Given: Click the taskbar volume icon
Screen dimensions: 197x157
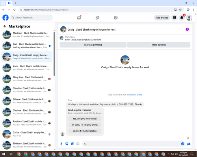Looking at the screenshot, I should pyautogui.click(x=176, y=154).
